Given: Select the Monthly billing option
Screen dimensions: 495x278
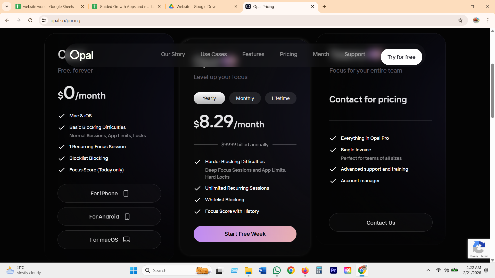Looking at the screenshot, I should (x=245, y=98).
